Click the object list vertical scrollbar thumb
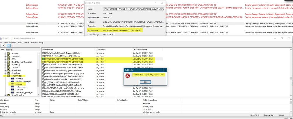Viewport: 293px width, 119px height. tap(291, 78)
